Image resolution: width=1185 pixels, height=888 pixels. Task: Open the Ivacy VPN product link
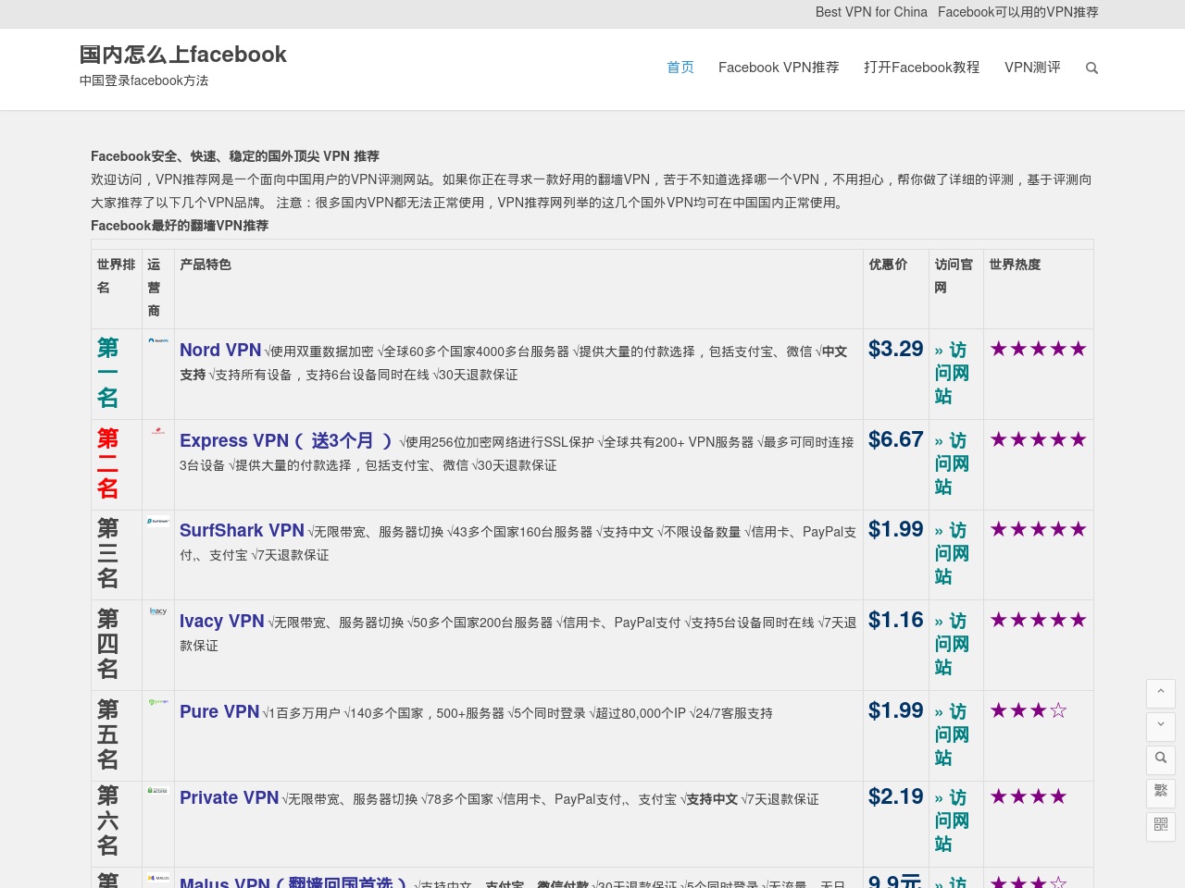pos(222,621)
